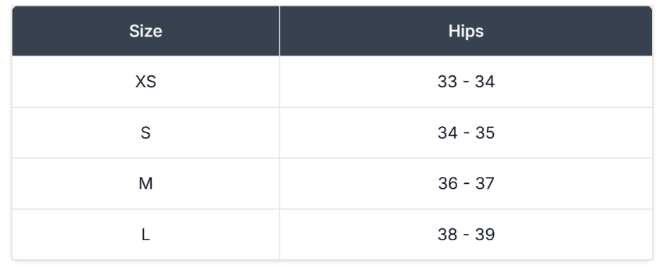Screen dimensions: 664x267
Task: Select the L size cell
Action: point(145,235)
